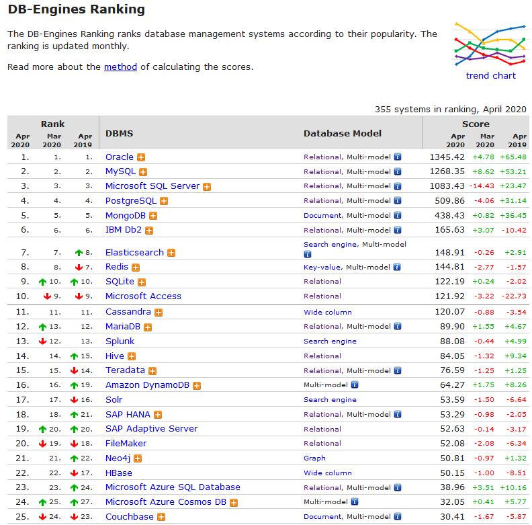Click the info icon in Oracle's database model
This screenshot has width=532, height=525.
(398, 157)
